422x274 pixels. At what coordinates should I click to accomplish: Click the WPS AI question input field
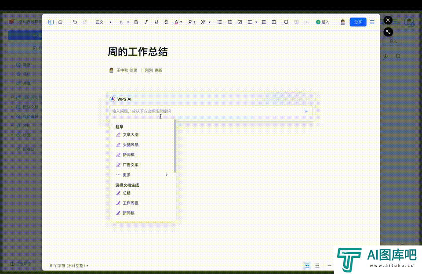(207, 112)
